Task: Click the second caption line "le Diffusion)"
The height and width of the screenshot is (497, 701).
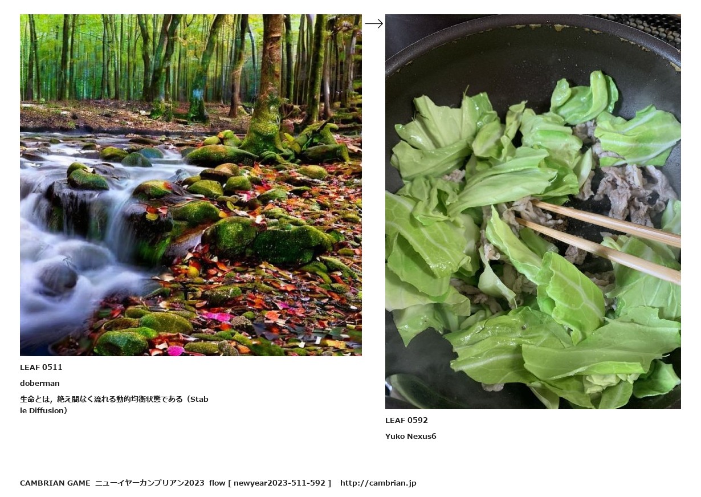Action: [44, 410]
